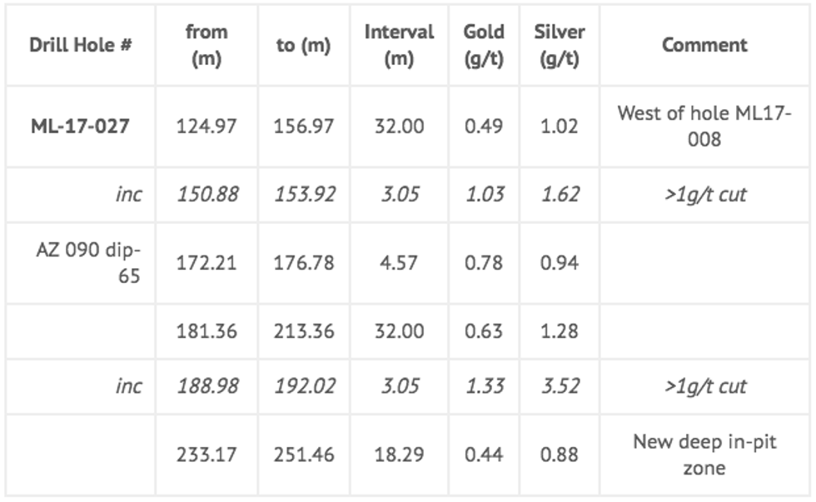Click the 3.52 silver grade cell

tap(558, 386)
